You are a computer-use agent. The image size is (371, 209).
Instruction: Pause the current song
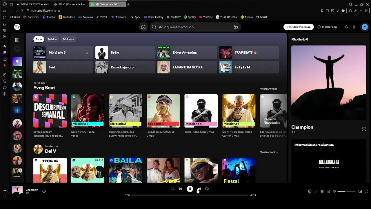(190, 189)
